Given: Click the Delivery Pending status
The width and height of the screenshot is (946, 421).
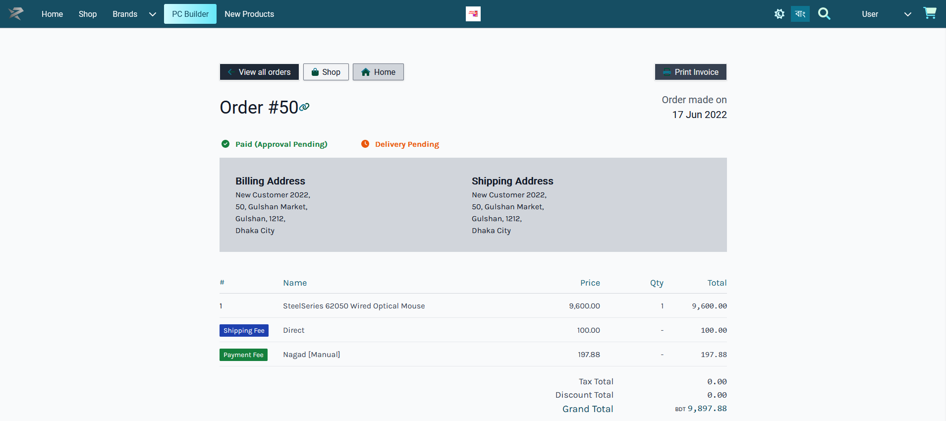Looking at the screenshot, I should tap(407, 144).
